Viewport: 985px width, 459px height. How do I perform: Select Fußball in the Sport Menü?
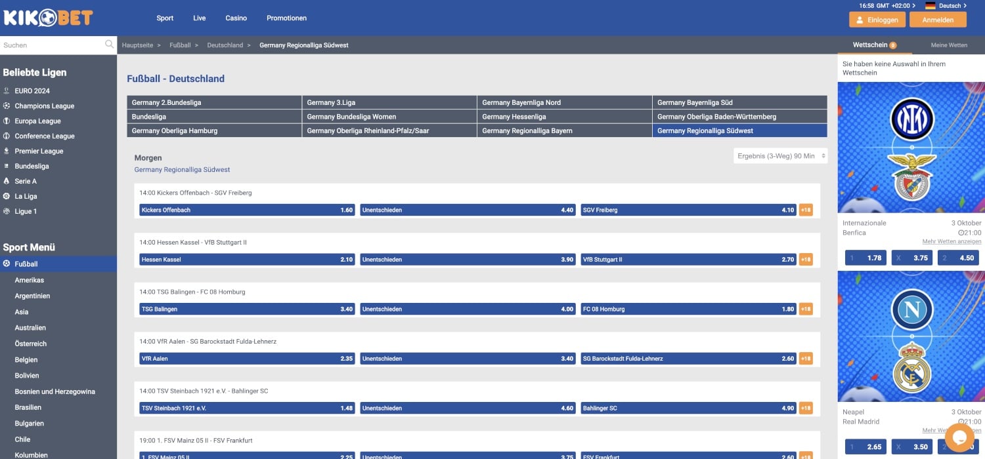click(x=58, y=264)
